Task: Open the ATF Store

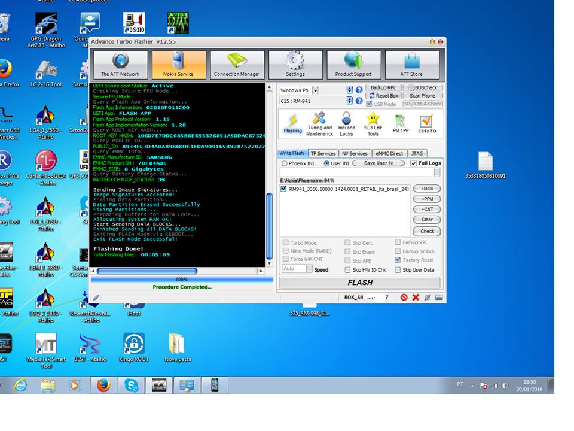Action: (411, 65)
